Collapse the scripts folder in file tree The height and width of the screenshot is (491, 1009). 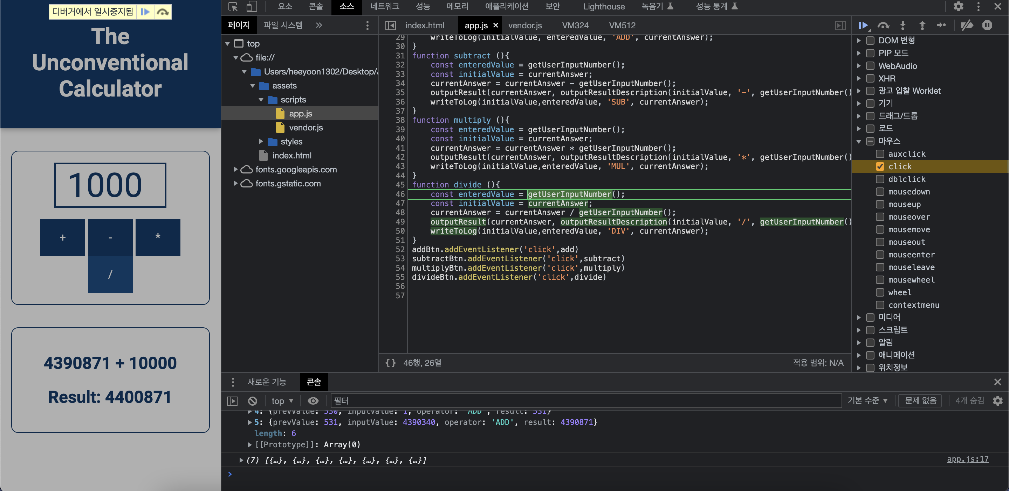click(261, 100)
